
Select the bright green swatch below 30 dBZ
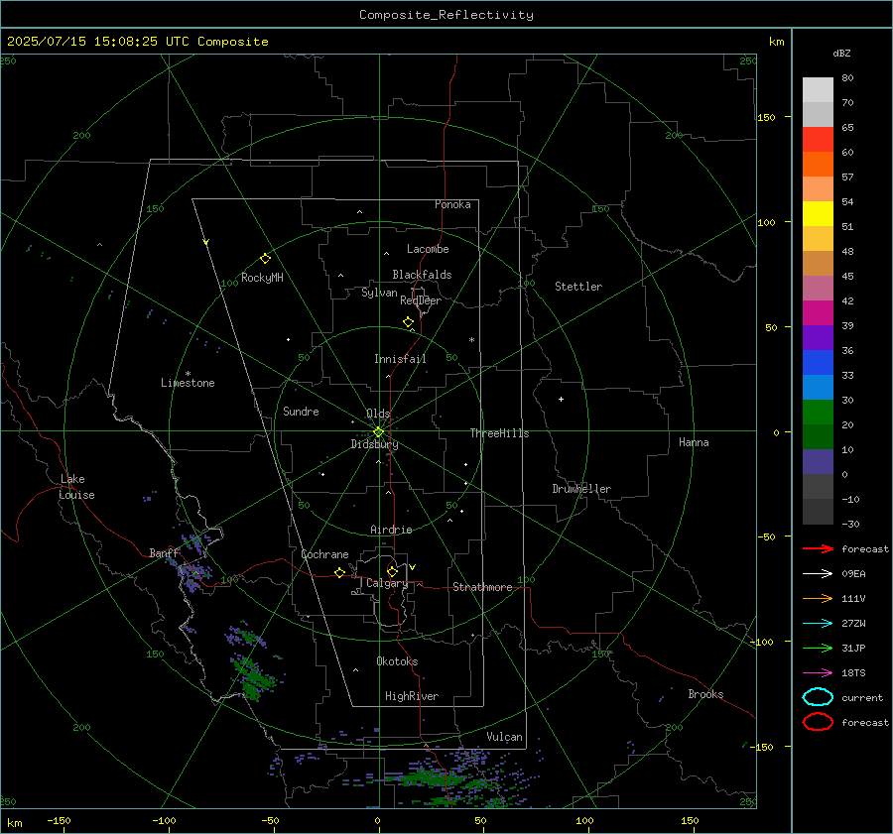818,413
